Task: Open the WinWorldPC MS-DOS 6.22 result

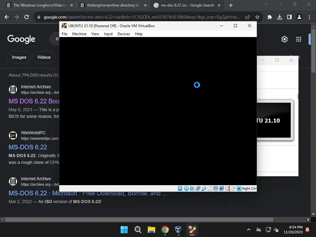Action: [28, 147]
